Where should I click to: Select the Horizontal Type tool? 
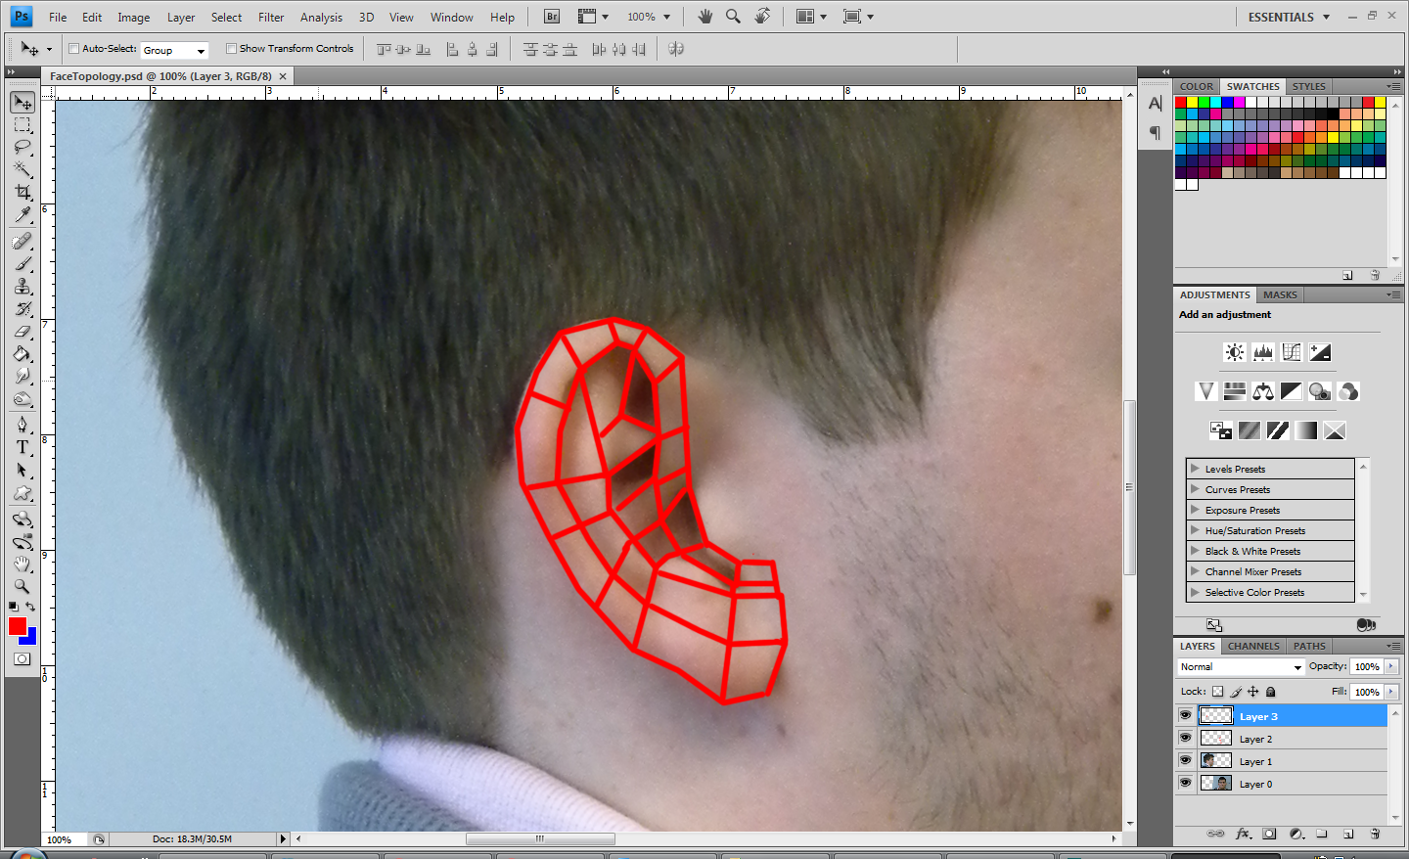(22, 445)
